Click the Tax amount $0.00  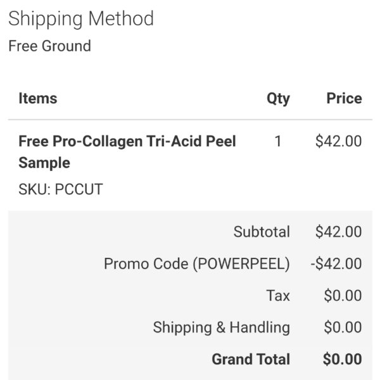pyautogui.click(x=343, y=295)
